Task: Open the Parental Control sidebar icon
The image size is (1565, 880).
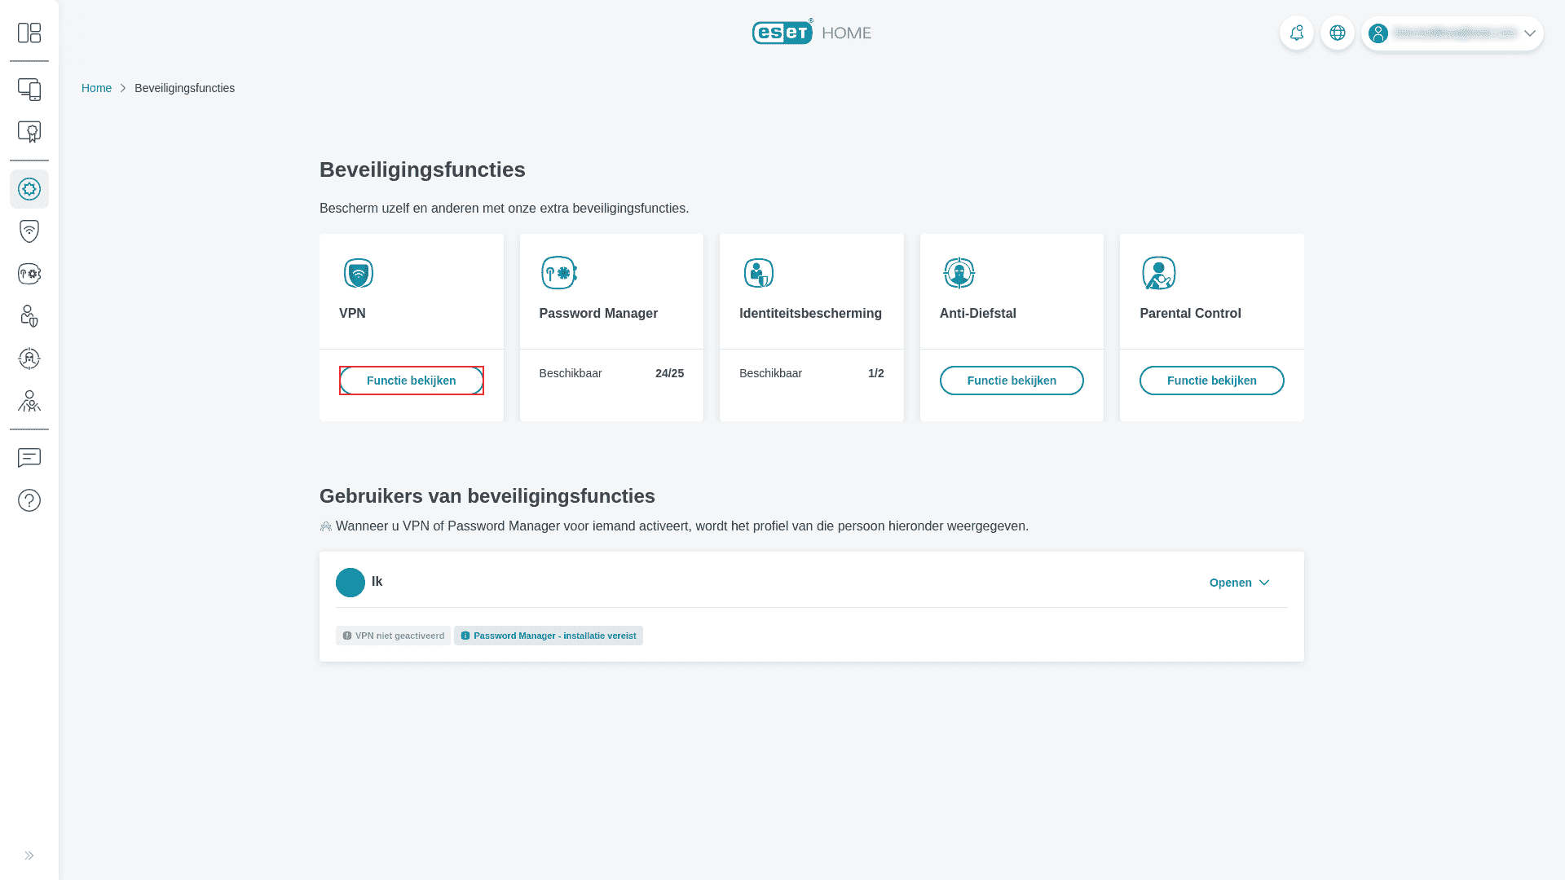Action: [29, 401]
